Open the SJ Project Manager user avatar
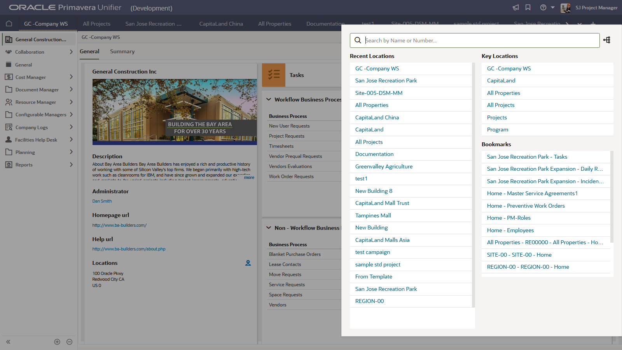622x350 pixels. (565, 8)
